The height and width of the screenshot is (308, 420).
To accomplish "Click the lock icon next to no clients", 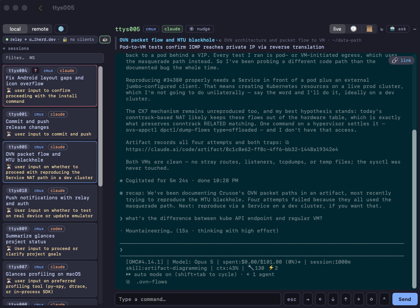I will [x=65, y=39].
